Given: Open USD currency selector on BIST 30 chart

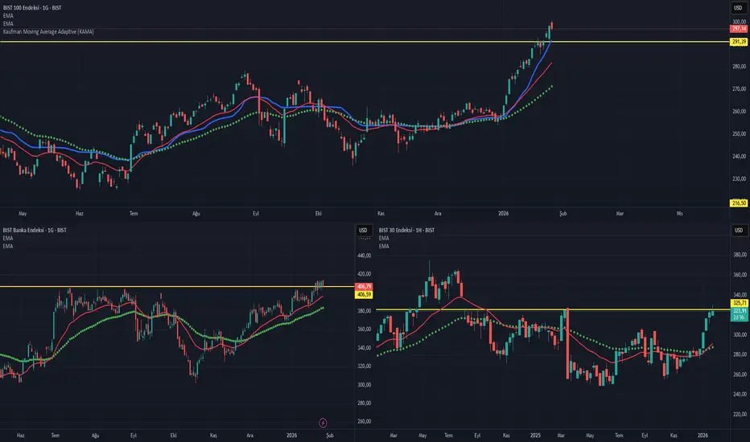Looking at the screenshot, I should 737,231.
